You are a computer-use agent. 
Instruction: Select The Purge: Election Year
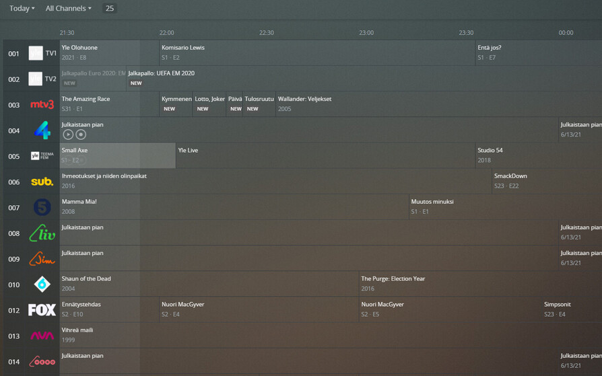481,285
